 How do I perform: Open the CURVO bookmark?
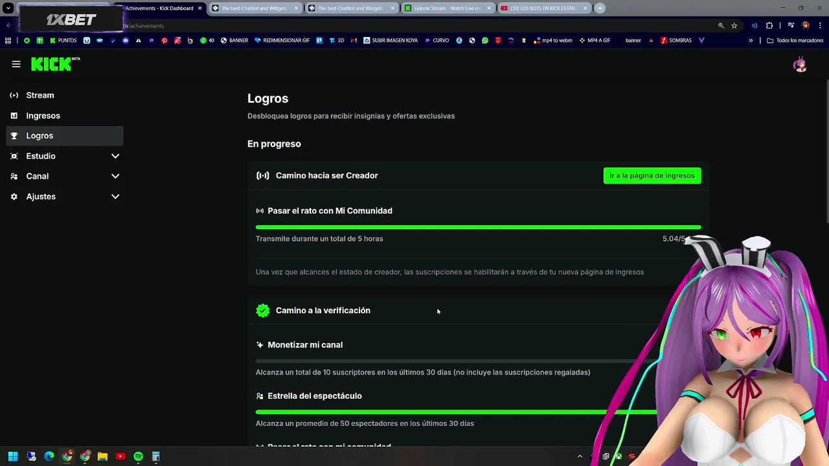click(x=437, y=40)
